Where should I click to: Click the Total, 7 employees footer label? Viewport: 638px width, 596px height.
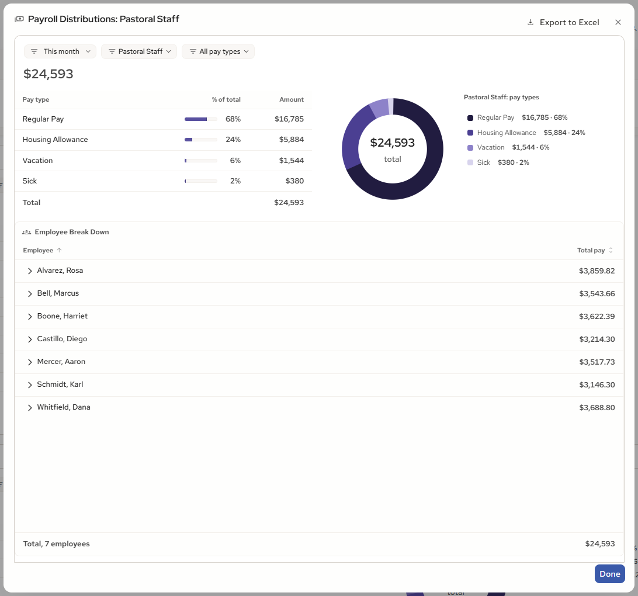[x=56, y=544]
